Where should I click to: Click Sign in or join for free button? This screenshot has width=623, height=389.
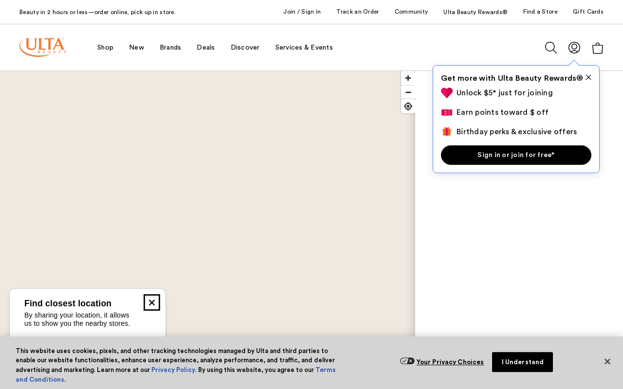(x=516, y=155)
